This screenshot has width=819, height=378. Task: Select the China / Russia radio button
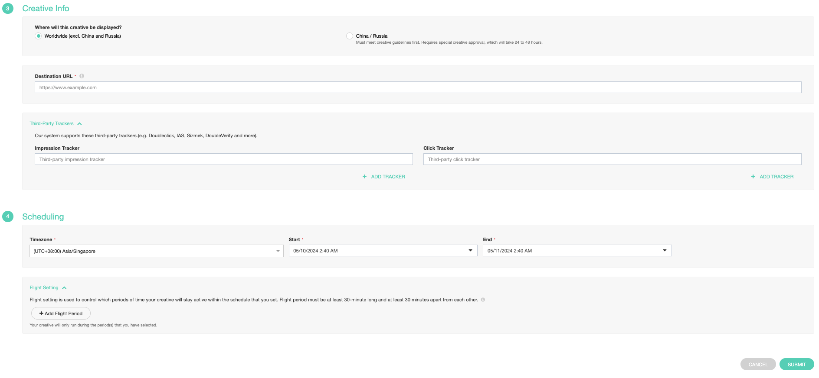coord(350,36)
